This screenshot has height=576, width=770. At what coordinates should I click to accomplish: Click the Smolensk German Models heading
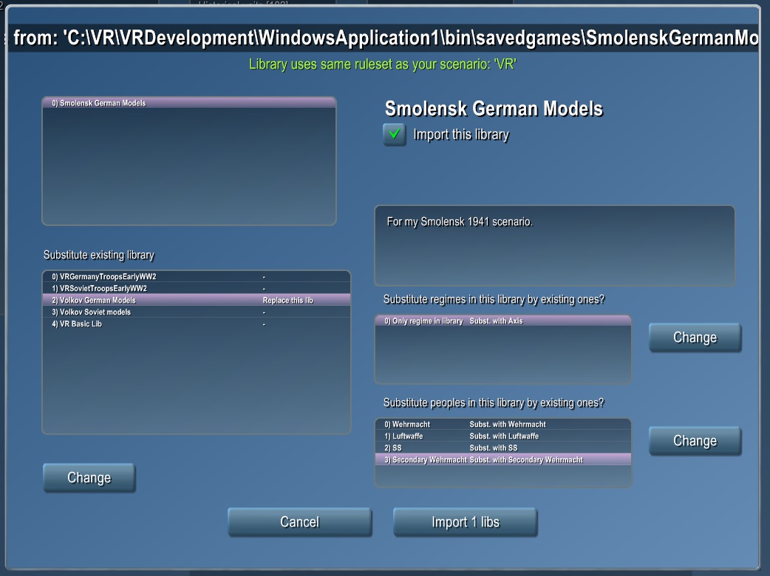494,109
